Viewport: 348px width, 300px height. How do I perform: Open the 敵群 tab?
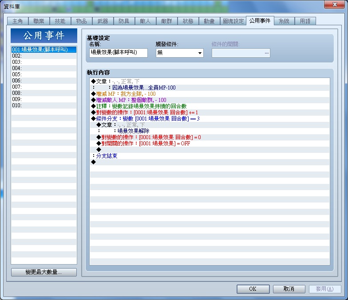tap(167, 21)
